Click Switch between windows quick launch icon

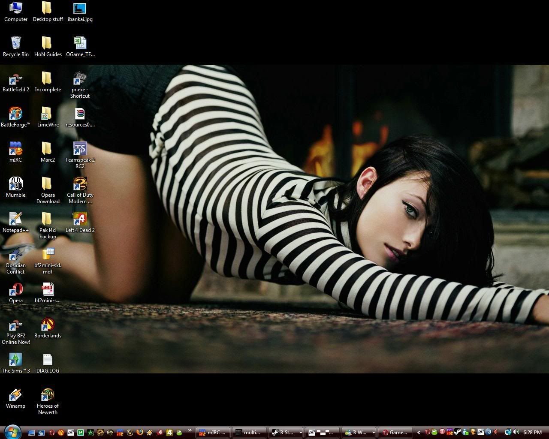pyautogui.click(x=41, y=433)
